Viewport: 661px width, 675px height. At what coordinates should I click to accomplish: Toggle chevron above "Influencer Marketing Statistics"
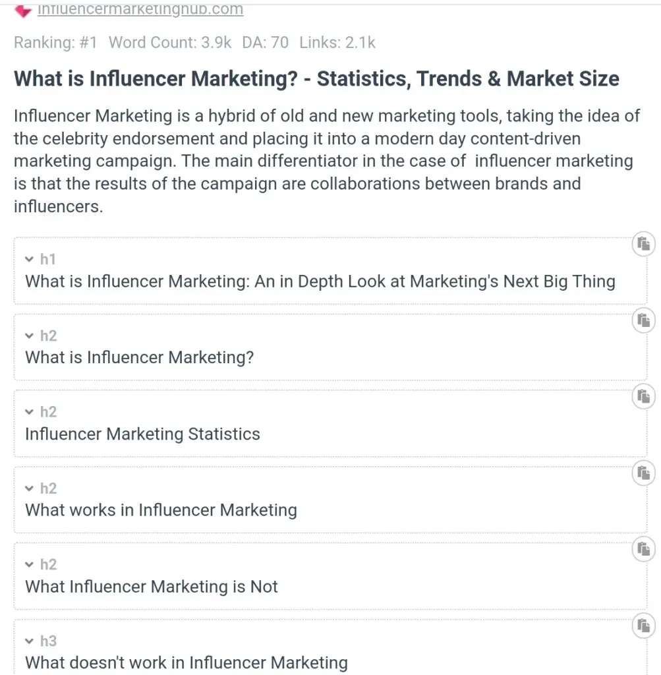pyautogui.click(x=29, y=412)
